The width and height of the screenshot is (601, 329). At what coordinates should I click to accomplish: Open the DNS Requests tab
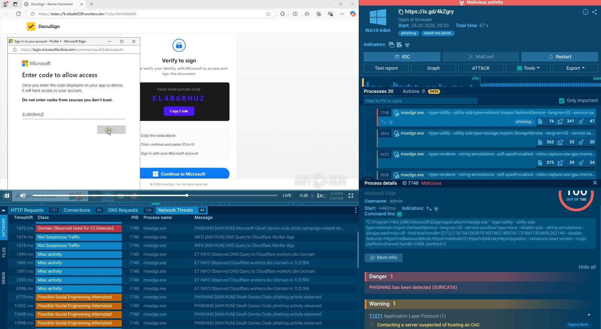pos(123,210)
